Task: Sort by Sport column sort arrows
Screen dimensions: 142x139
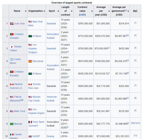Action: click(58, 11)
